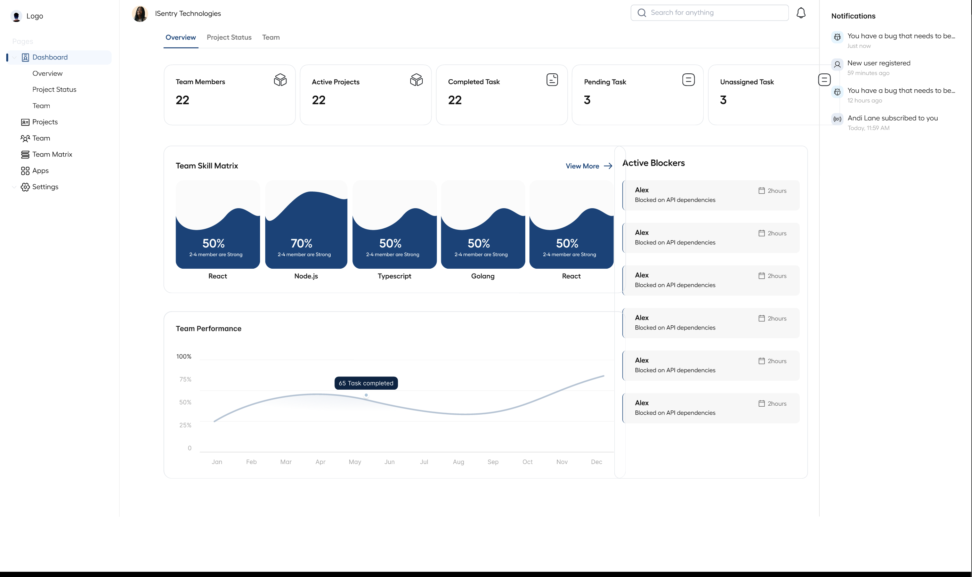Click the document icon on Completed Task card
The height and width of the screenshot is (577, 972).
[552, 80]
